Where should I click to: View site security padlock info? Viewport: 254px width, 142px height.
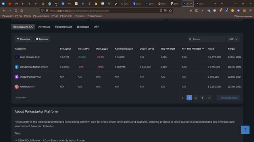point(47,11)
